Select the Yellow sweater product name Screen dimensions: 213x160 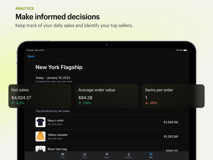58,135
